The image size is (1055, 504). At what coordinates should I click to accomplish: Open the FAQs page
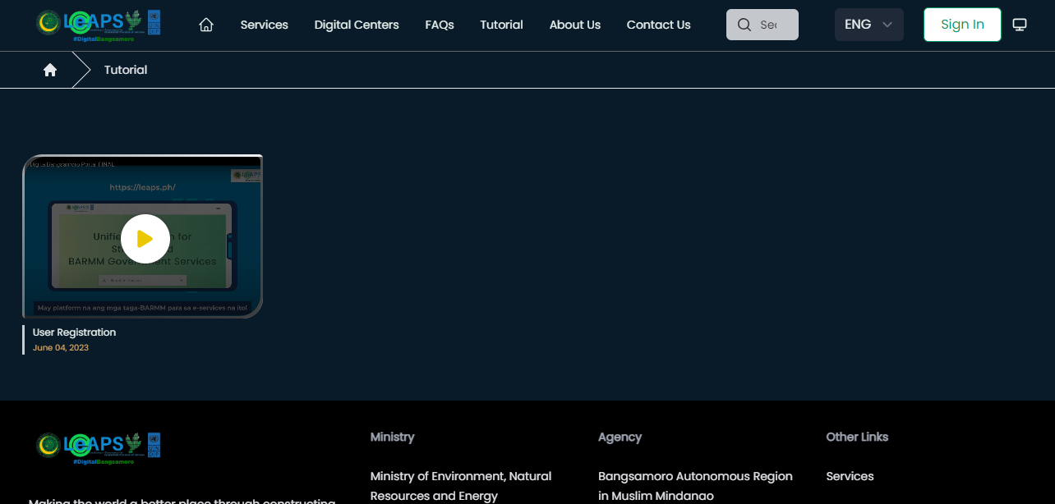pos(440,25)
